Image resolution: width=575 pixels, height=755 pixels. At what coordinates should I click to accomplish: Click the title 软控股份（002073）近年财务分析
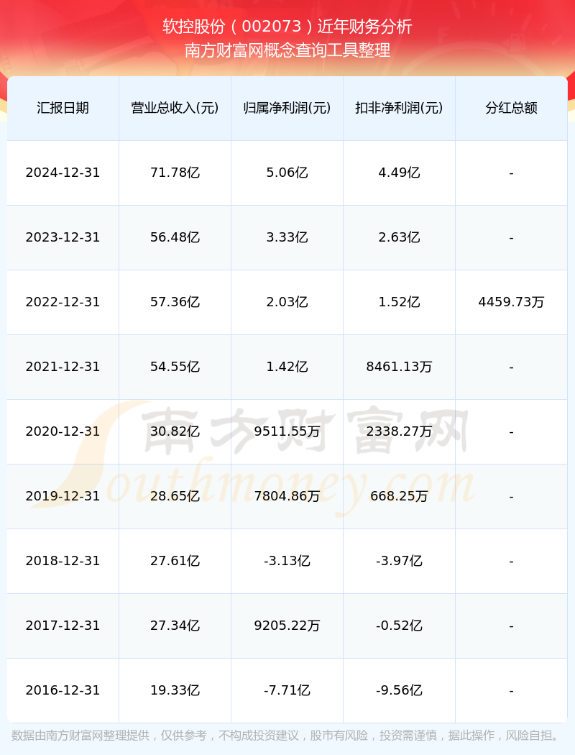(287, 27)
